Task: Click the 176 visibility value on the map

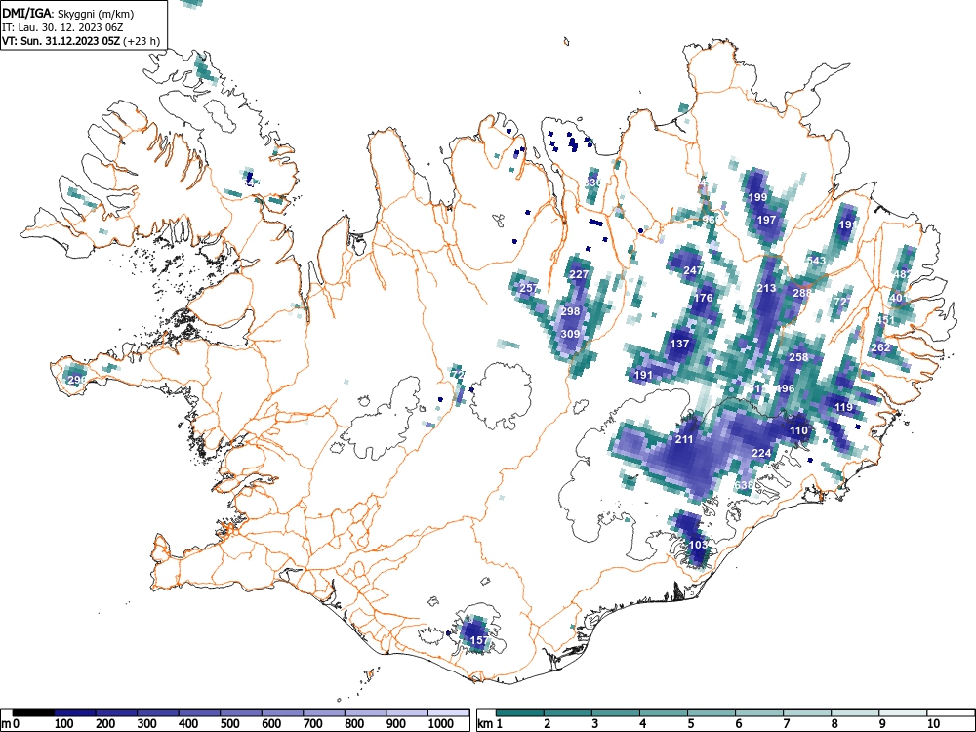Action: tap(703, 298)
